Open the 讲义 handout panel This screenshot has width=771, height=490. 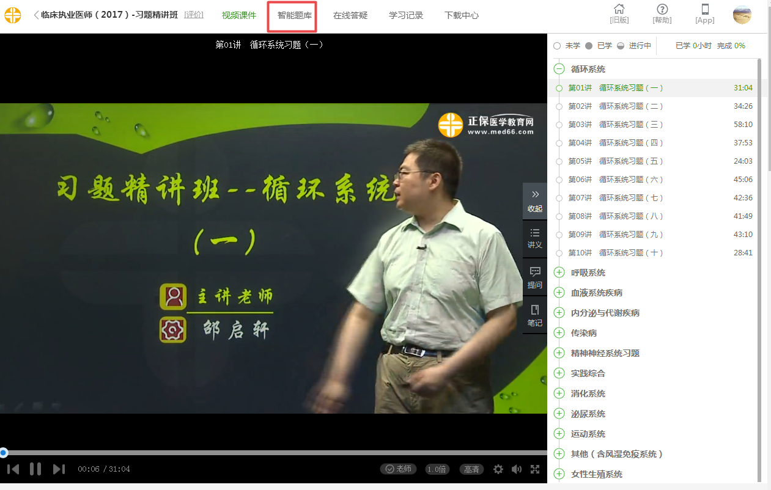pyautogui.click(x=535, y=238)
